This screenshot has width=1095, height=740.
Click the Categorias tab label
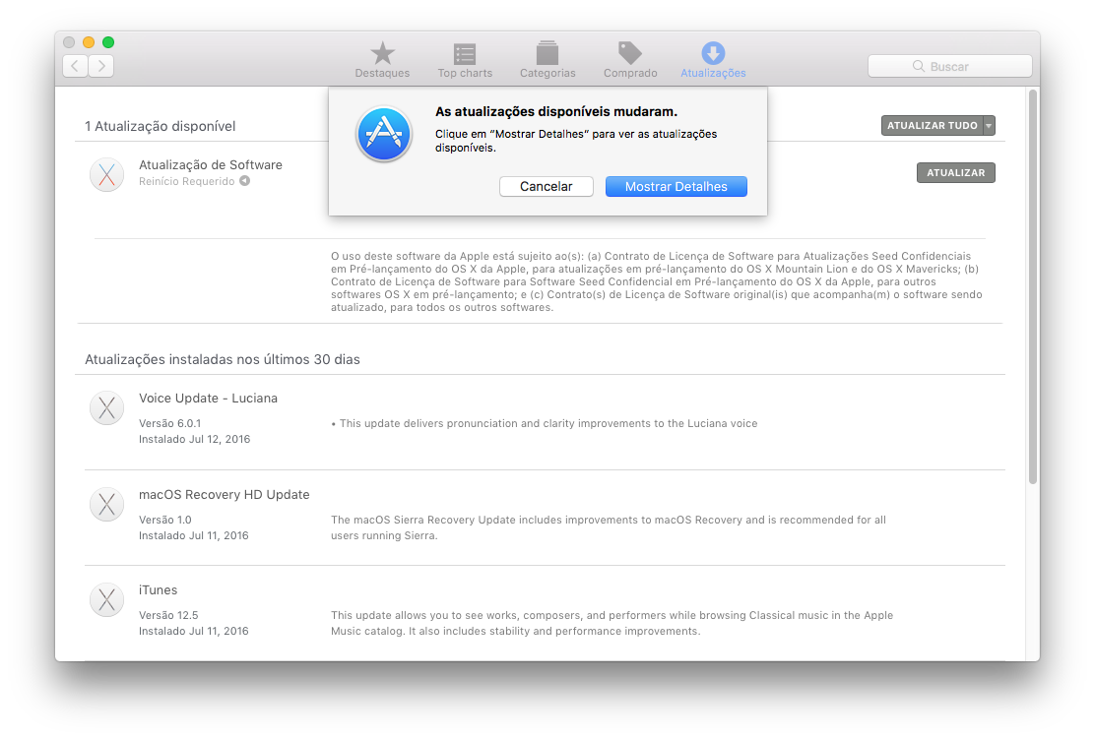coord(547,73)
